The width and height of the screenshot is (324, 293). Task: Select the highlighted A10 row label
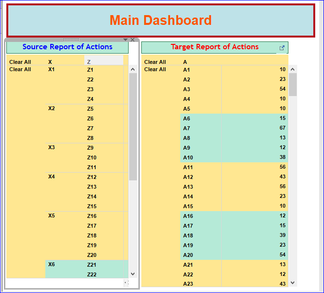188,157
